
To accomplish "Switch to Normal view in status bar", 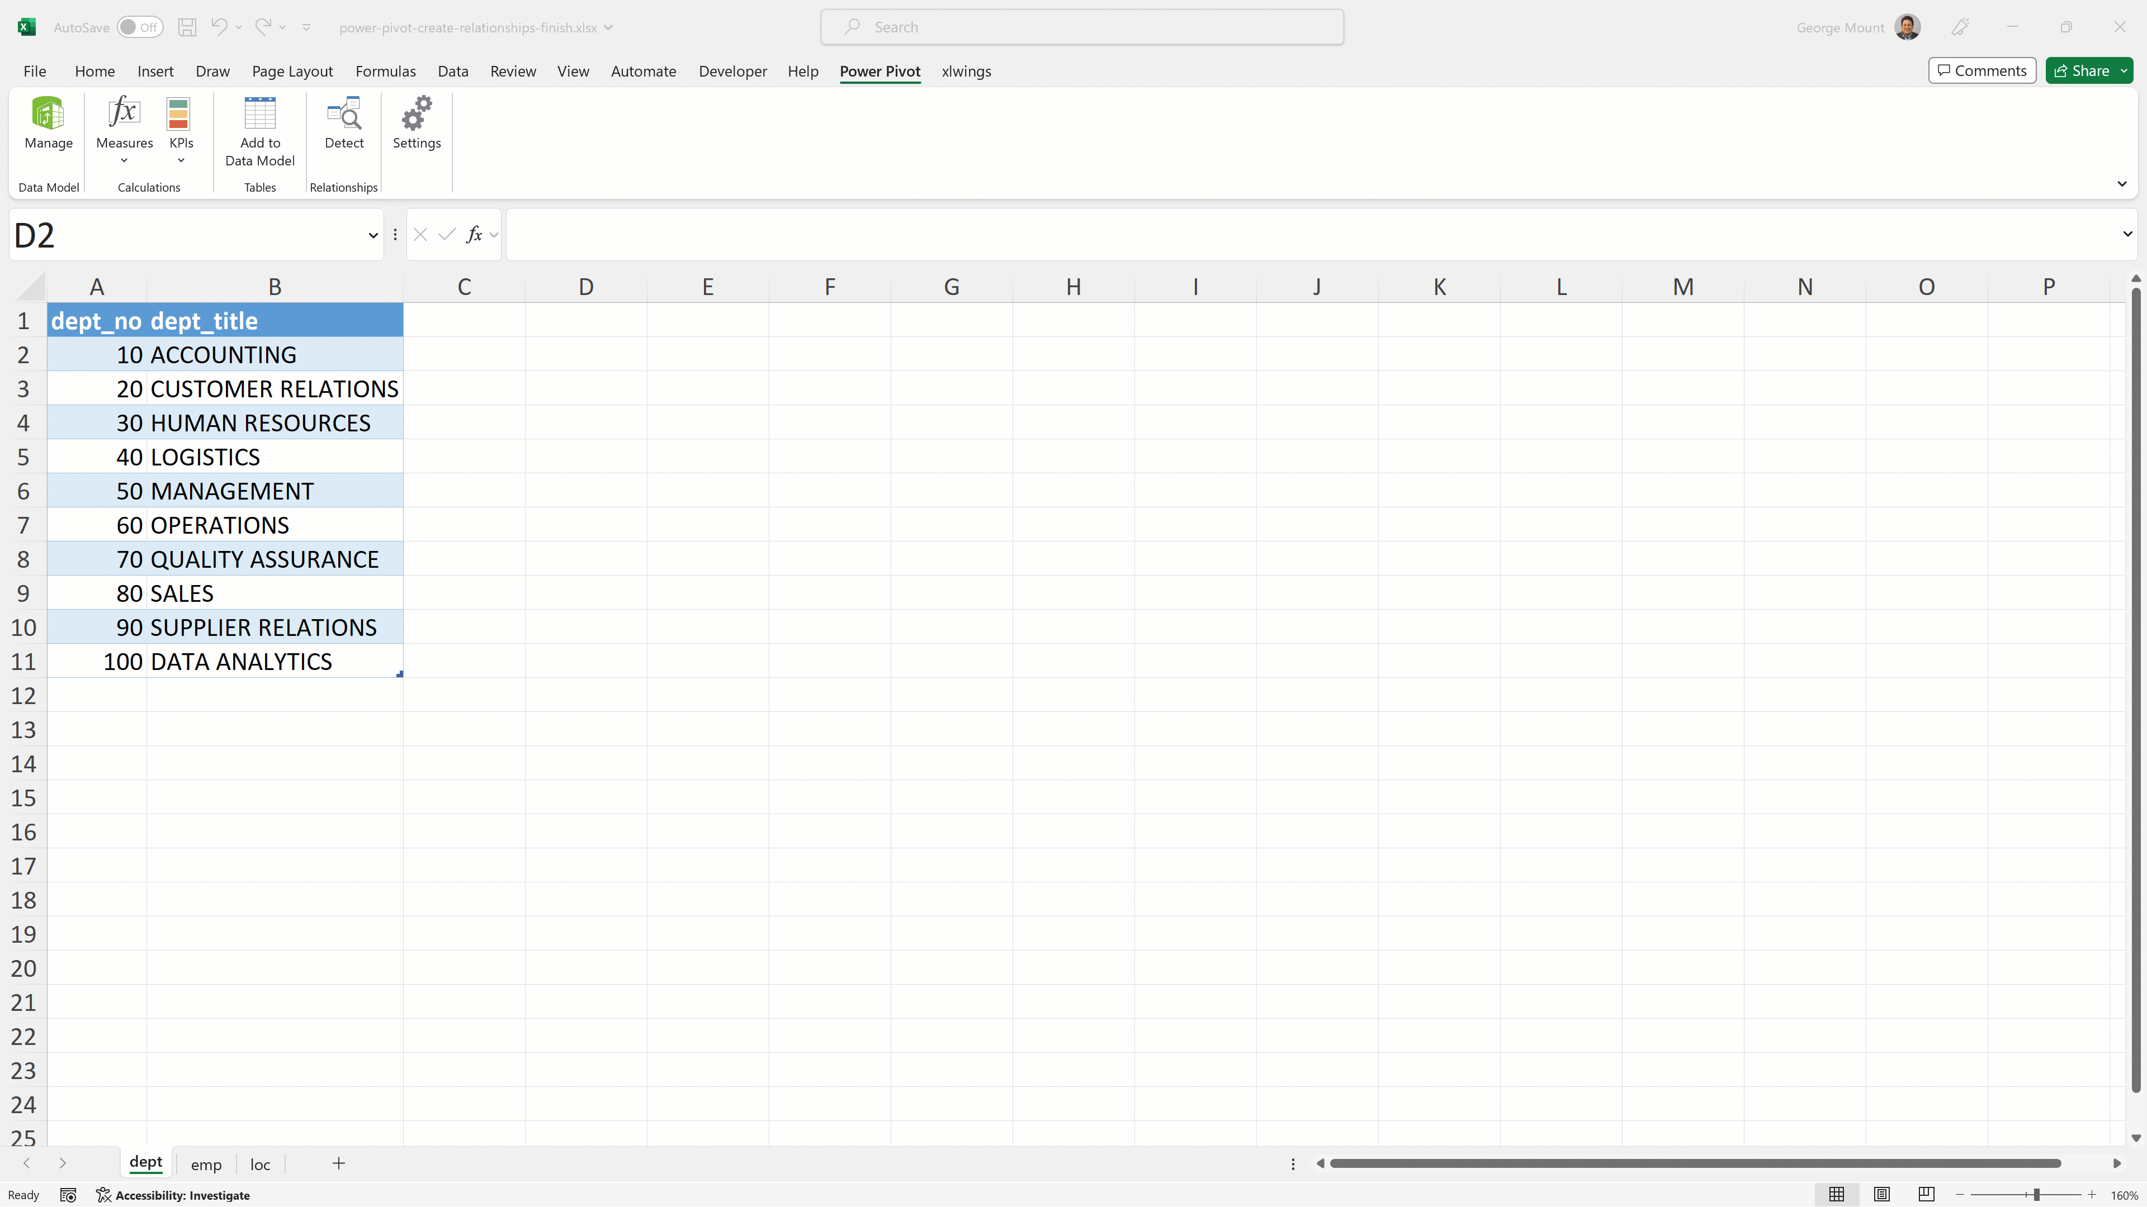I will click(1836, 1195).
